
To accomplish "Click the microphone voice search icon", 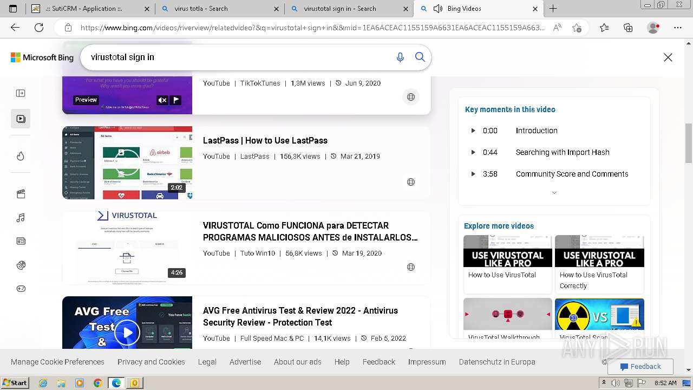I will [400, 57].
